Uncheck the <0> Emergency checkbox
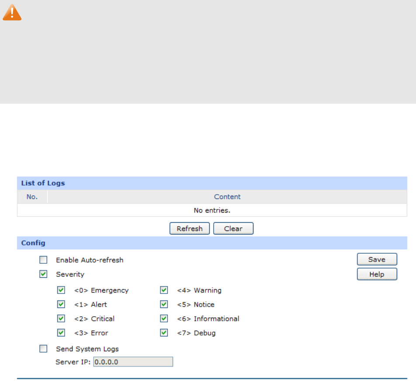The height and width of the screenshot is (381, 416). point(61,290)
